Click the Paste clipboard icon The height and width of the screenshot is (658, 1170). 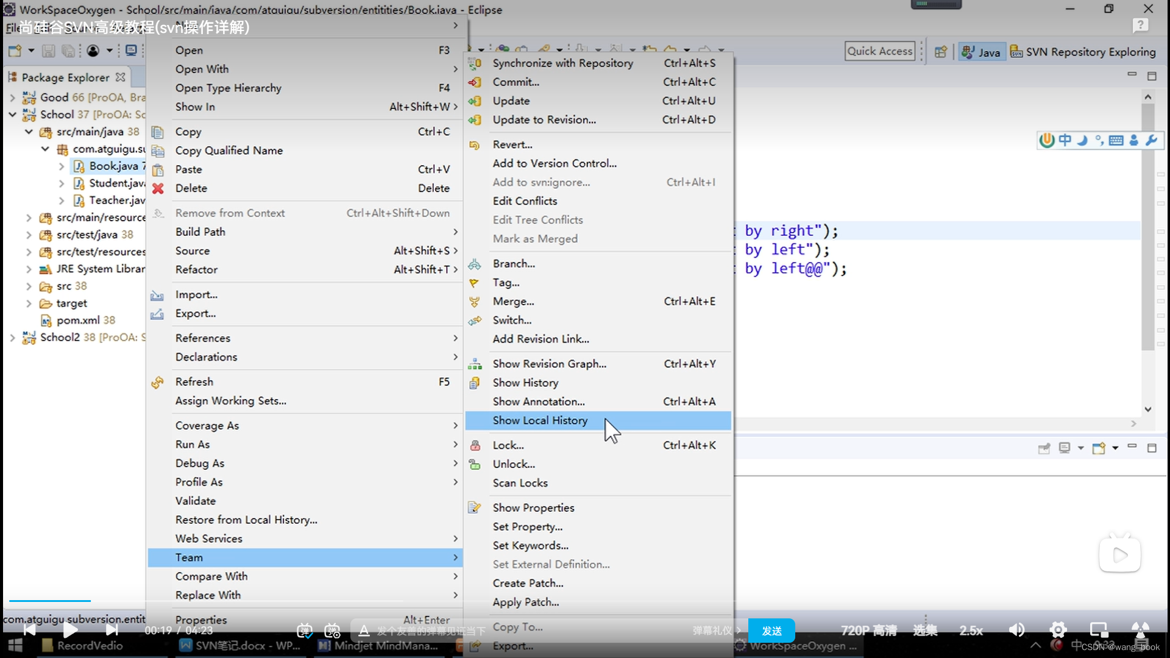158,169
